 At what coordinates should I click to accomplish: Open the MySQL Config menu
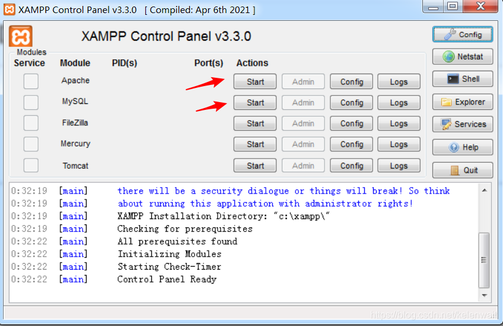[x=352, y=103]
